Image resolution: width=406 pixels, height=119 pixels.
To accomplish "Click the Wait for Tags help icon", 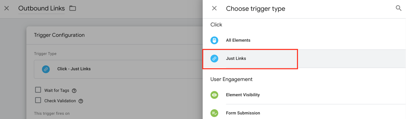I will coord(74,91).
